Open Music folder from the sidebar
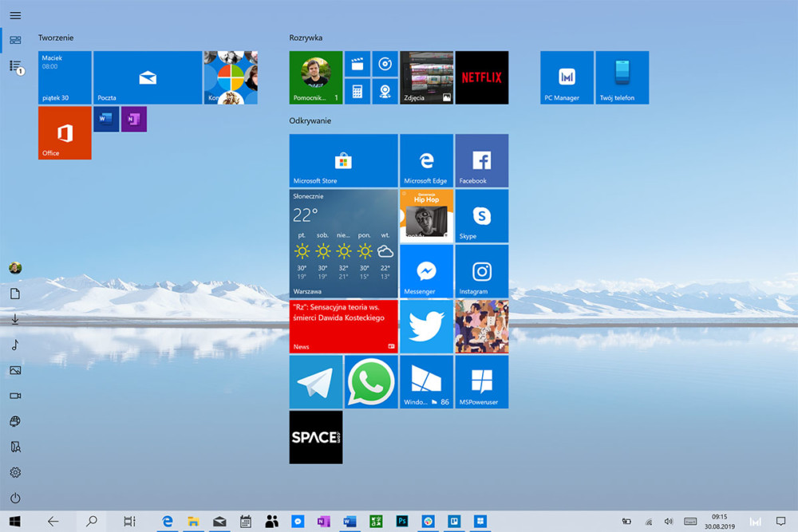Viewport: 798px width, 532px height. point(15,345)
